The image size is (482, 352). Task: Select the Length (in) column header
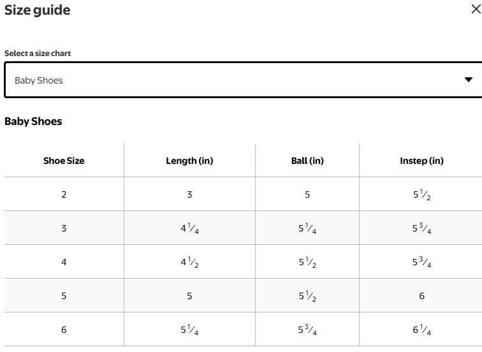[189, 161]
